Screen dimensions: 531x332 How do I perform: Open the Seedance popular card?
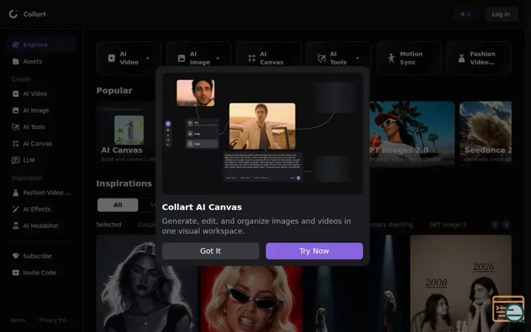click(x=485, y=133)
